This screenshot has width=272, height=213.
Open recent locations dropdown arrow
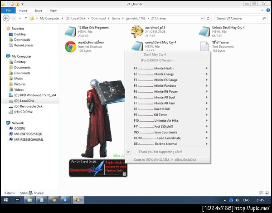coord(20,18)
